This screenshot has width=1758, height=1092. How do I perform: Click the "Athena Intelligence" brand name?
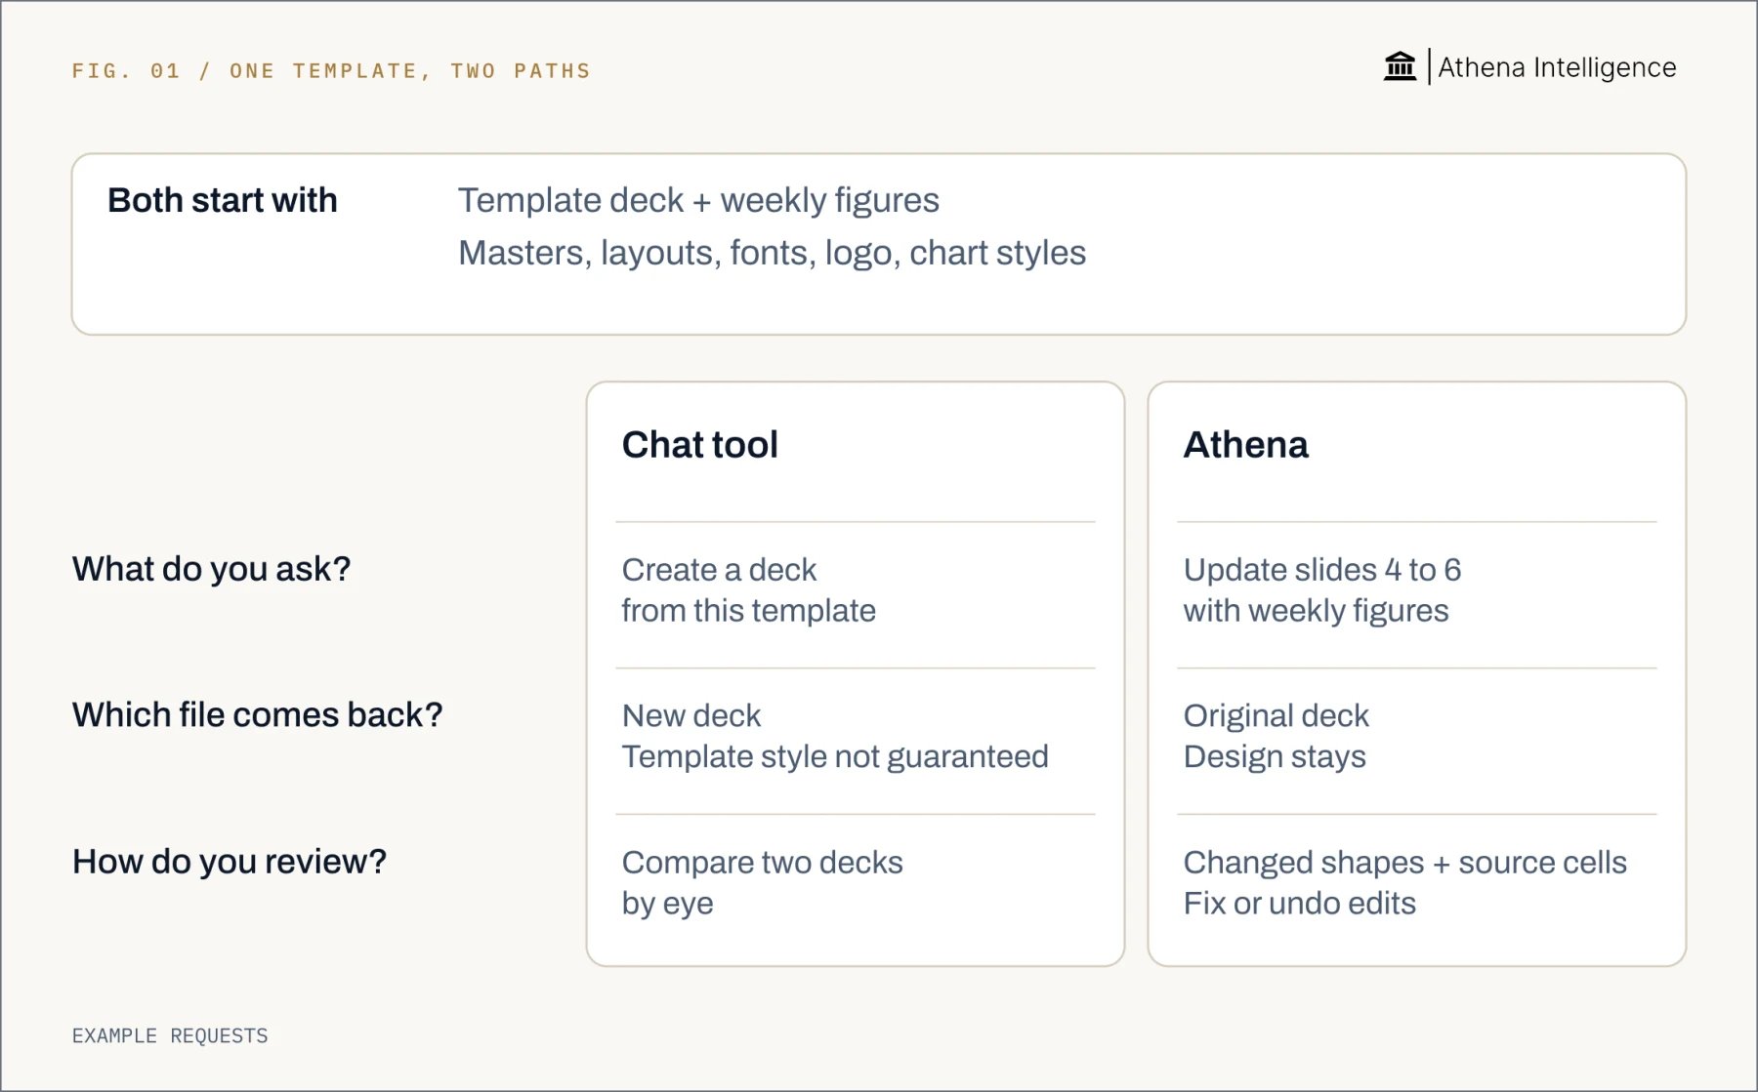[1557, 67]
